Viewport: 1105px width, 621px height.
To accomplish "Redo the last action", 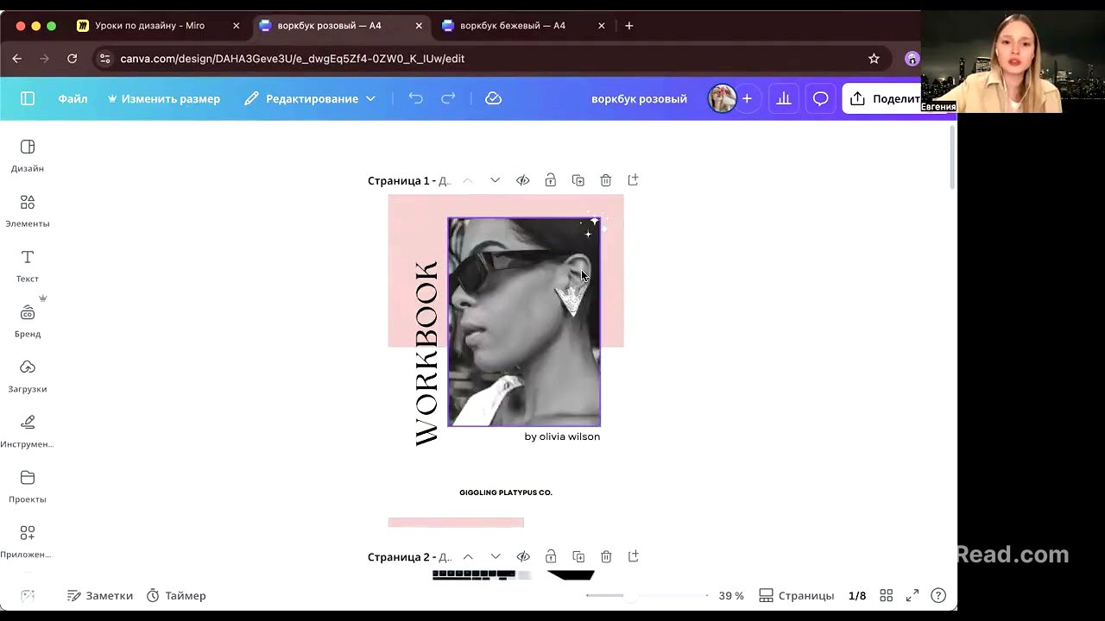I will click(448, 99).
